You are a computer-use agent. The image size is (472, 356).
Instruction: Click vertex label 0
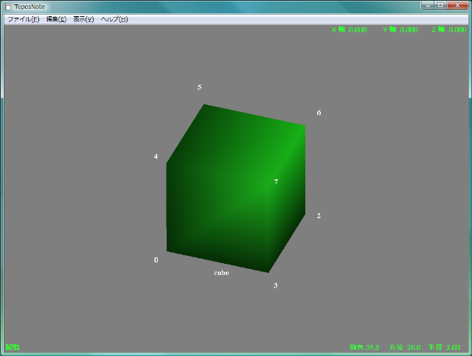pyautogui.click(x=156, y=259)
